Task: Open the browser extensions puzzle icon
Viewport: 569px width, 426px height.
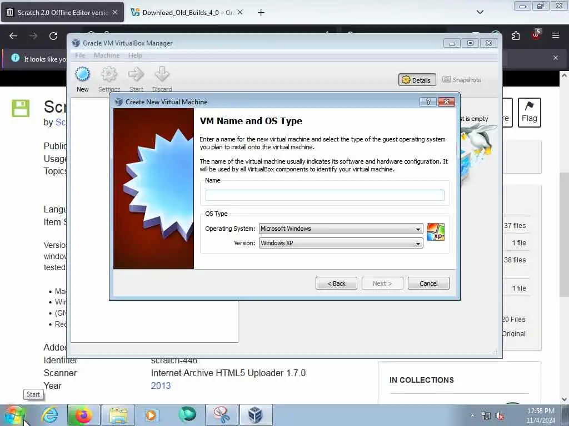Action: point(516,35)
